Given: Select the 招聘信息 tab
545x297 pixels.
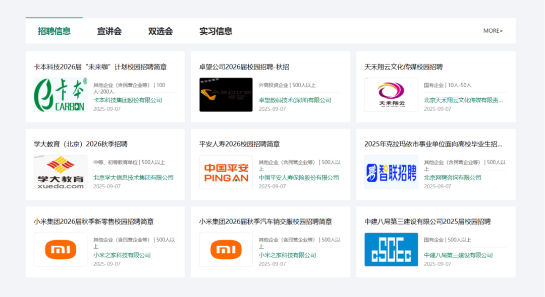Looking at the screenshot, I should (x=54, y=31).
